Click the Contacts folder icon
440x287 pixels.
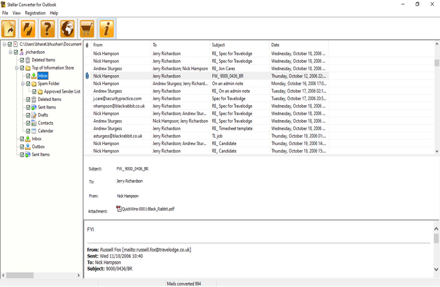34,123
